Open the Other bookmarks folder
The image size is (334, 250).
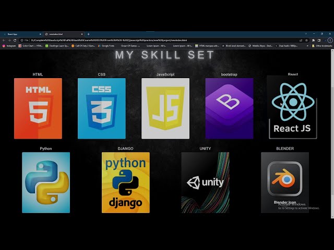coord(322,46)
